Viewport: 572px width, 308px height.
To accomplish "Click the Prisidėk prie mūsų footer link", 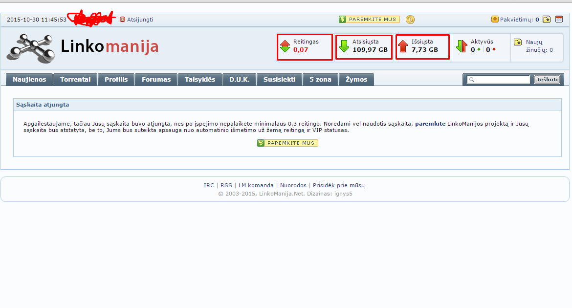I will [x=339, y=185].
